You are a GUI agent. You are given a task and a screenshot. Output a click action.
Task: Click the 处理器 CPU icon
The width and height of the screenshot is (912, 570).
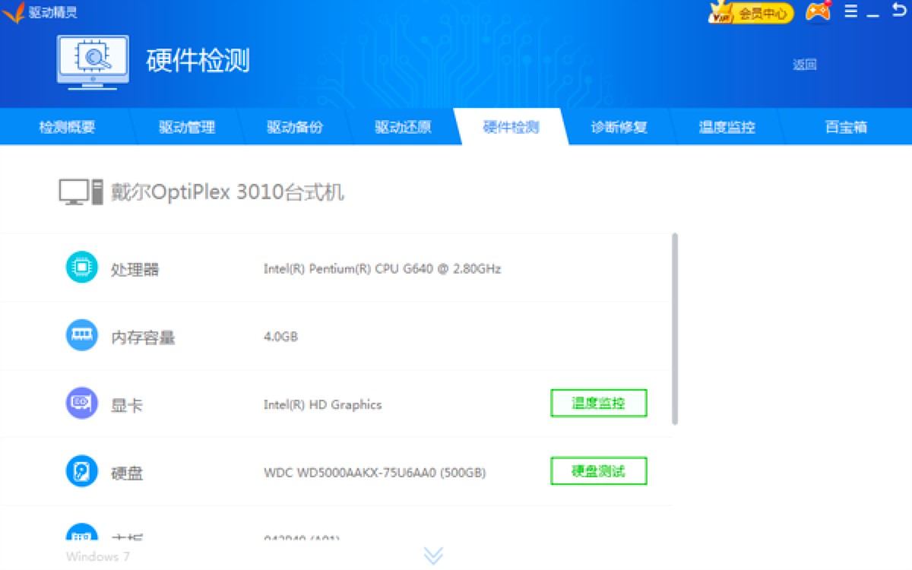(82, 268)
